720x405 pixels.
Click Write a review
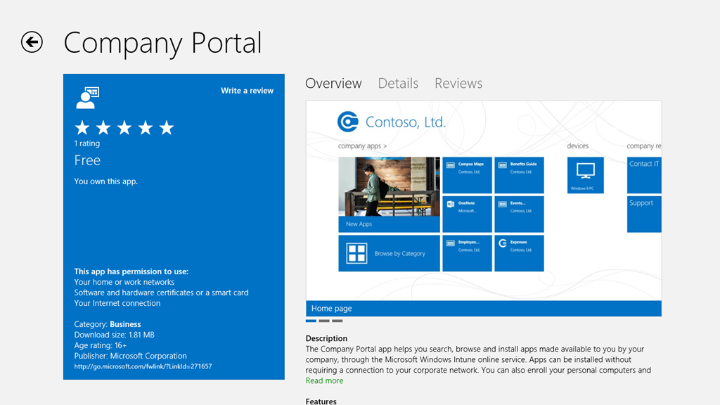coord(247,91)
